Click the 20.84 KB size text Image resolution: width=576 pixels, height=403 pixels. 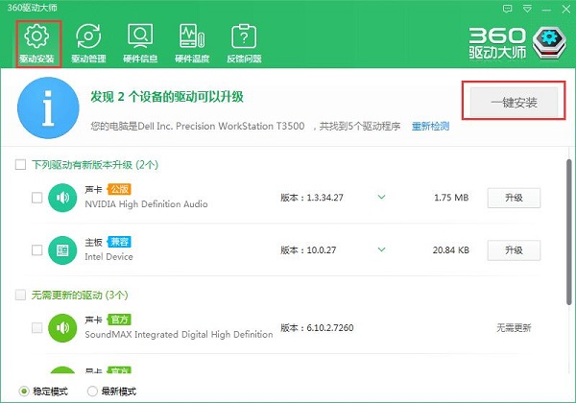tap(451, 249)
